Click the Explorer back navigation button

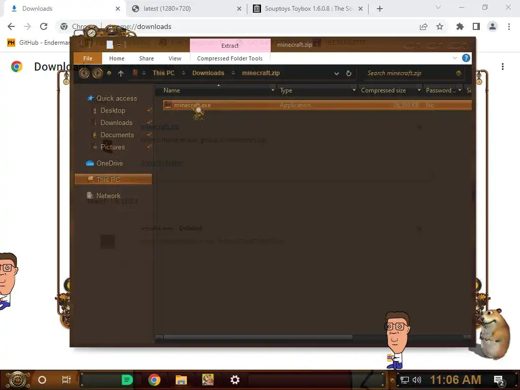(84, 73)
